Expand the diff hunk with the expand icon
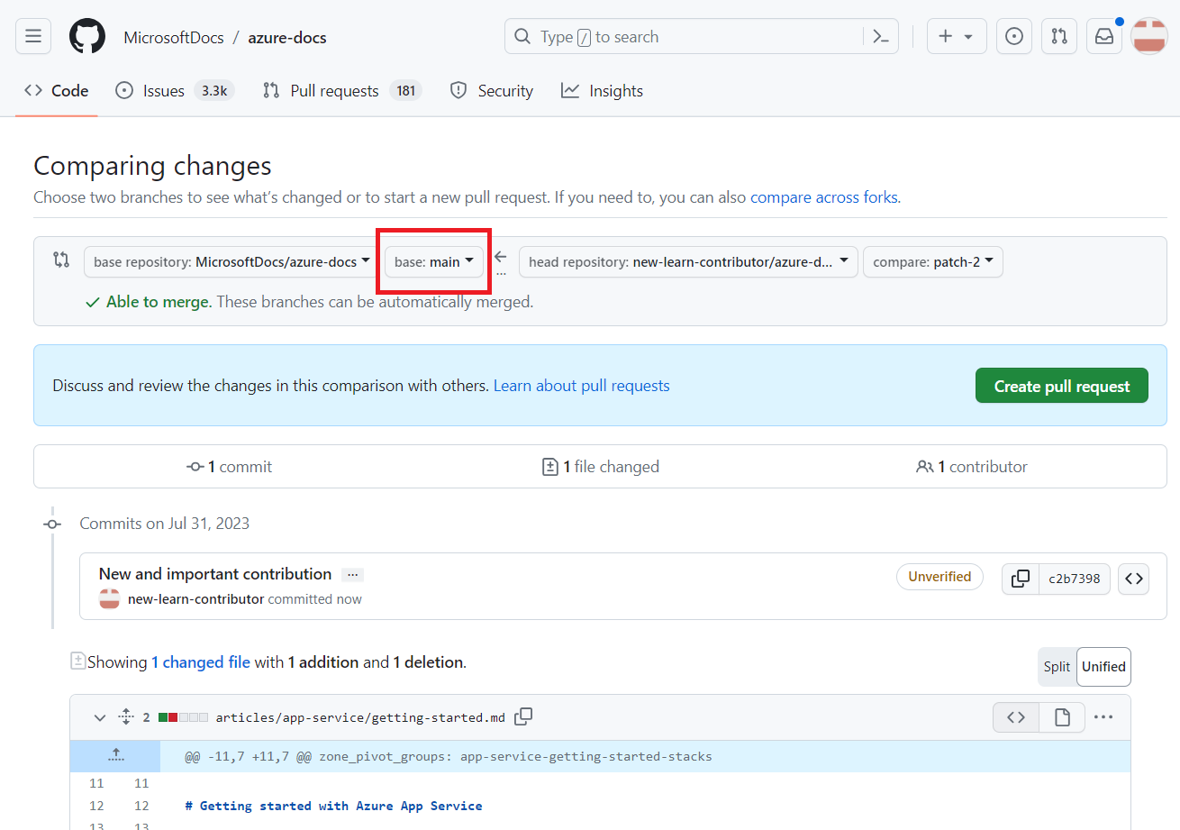 [114, 756]
